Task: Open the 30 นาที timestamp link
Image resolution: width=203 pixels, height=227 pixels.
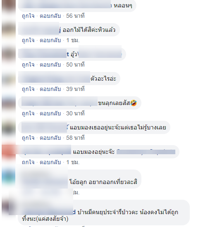Action: tap(75, 113)
